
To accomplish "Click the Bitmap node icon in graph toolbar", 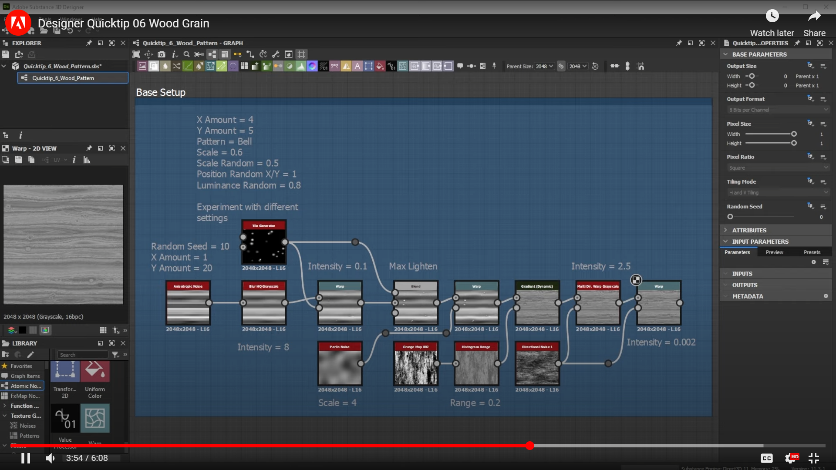I will point(142,66).
